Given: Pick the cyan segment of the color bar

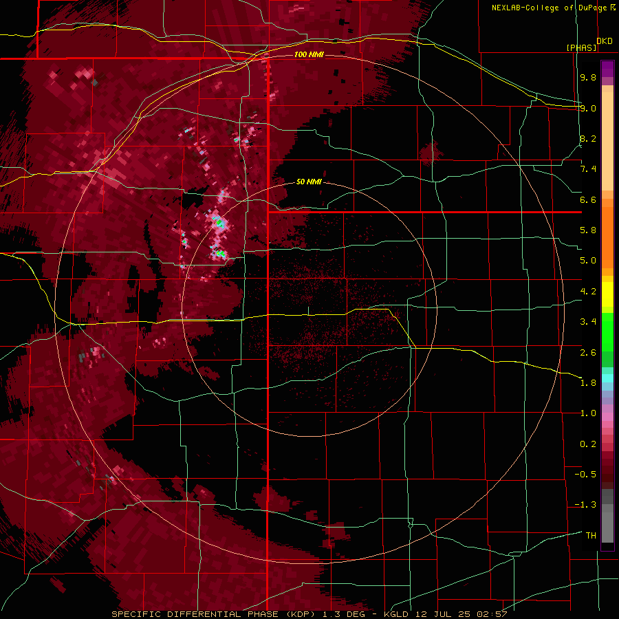Looking at the screenshot, I should pos(607,378).
